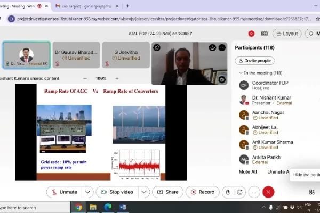Collapse the 'In the meeting (118)' list
This screenshot has width=320, height=213.
[240, 73]
